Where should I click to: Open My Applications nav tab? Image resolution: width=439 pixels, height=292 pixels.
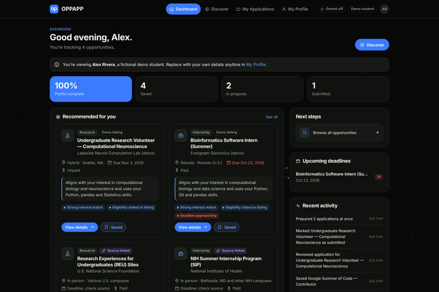click(x=255, y=9)
